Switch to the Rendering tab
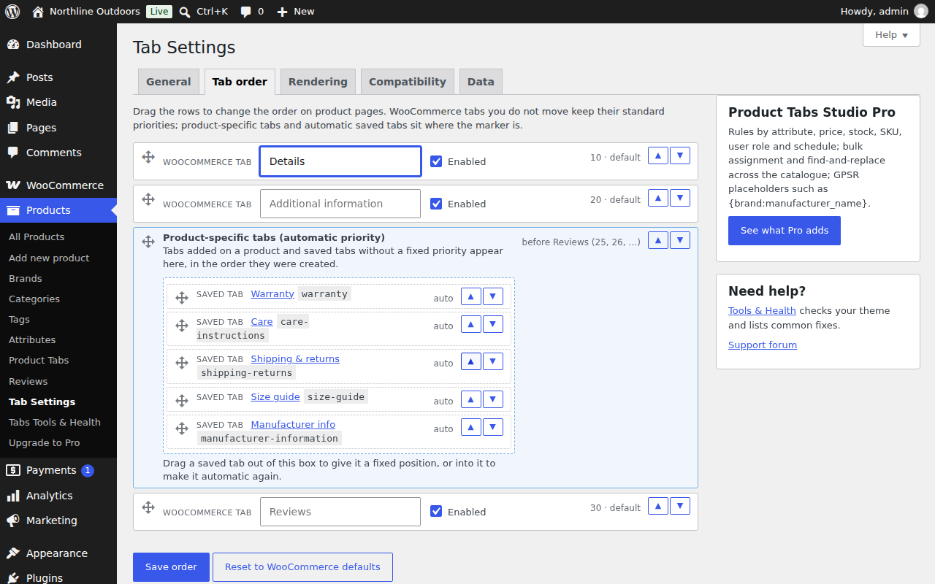 coord(318,82)
